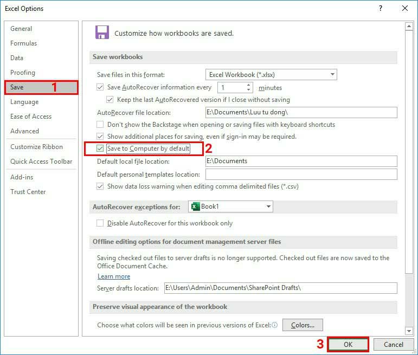Open Language settings
Screen dimensions: 418x355
click(24, 102)
